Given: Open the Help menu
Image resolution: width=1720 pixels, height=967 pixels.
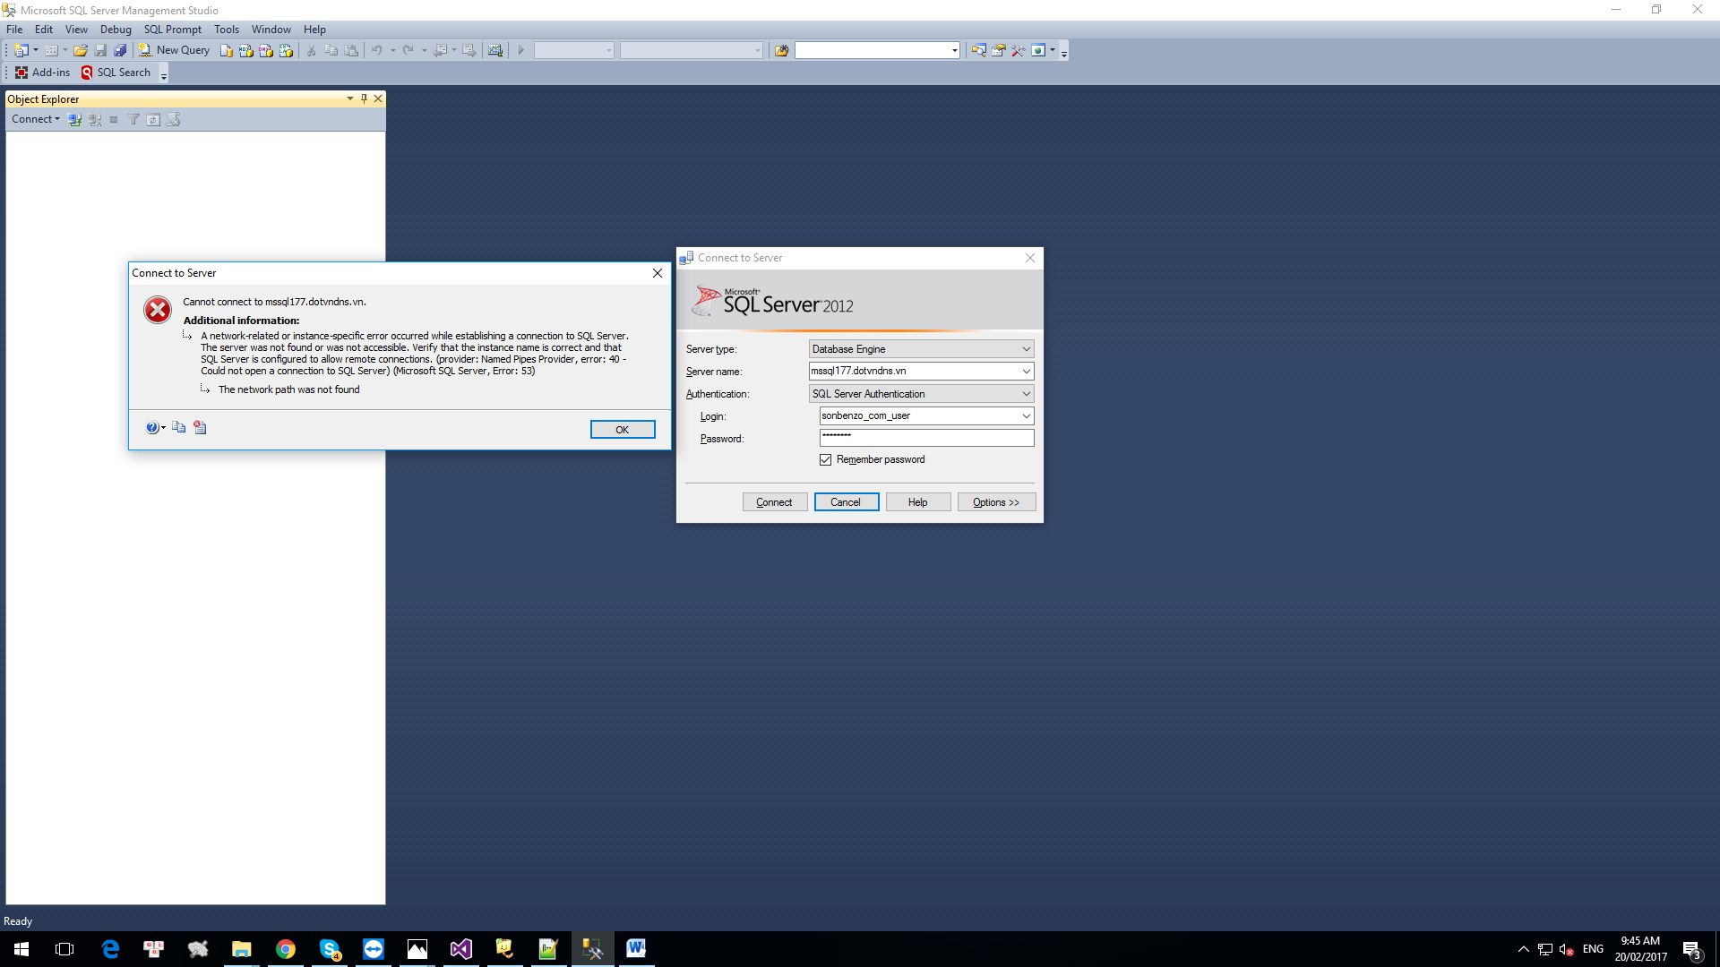Looking at the screenshot, I should click(x=314, y=30).
